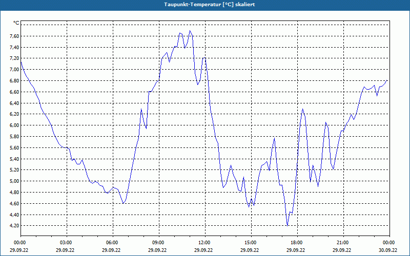Click the 6,20 y-axis label

click(14, 114)
